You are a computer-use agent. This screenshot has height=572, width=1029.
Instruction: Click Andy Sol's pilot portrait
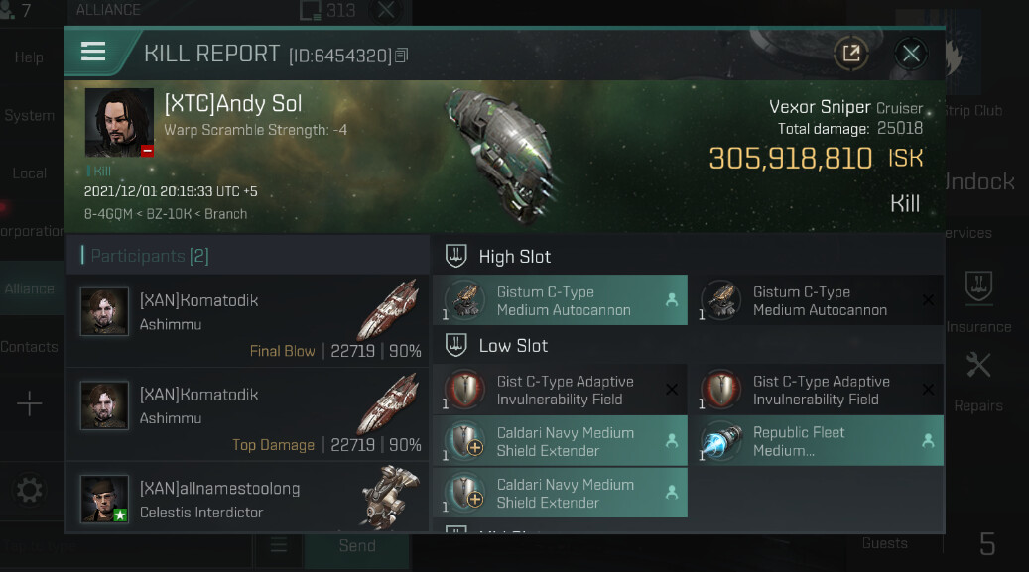119,123
